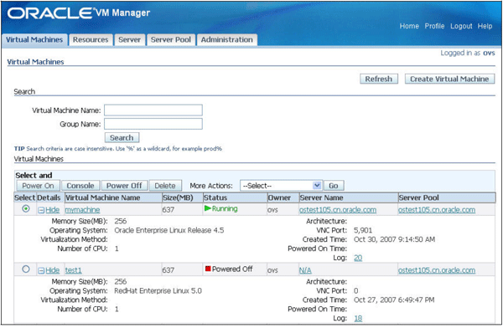Open log 20 for mymachine
503x328 pixels.
pyautogui.click(x=358, y=258)
